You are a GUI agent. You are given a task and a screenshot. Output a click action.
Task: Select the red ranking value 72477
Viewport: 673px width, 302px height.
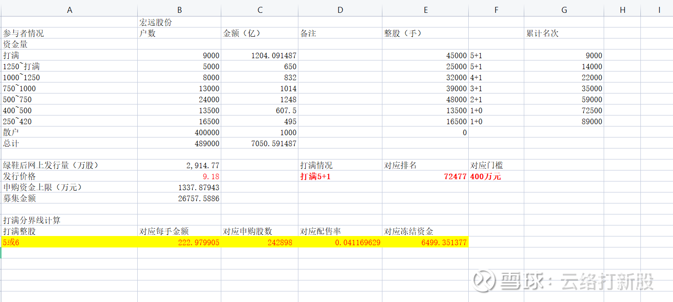426,176
